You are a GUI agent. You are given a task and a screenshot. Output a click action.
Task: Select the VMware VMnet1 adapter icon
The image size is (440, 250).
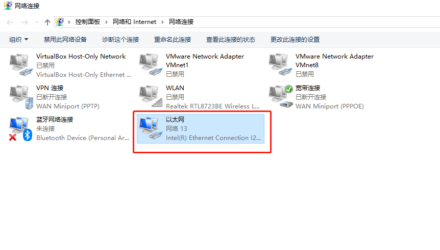(151, 65)
